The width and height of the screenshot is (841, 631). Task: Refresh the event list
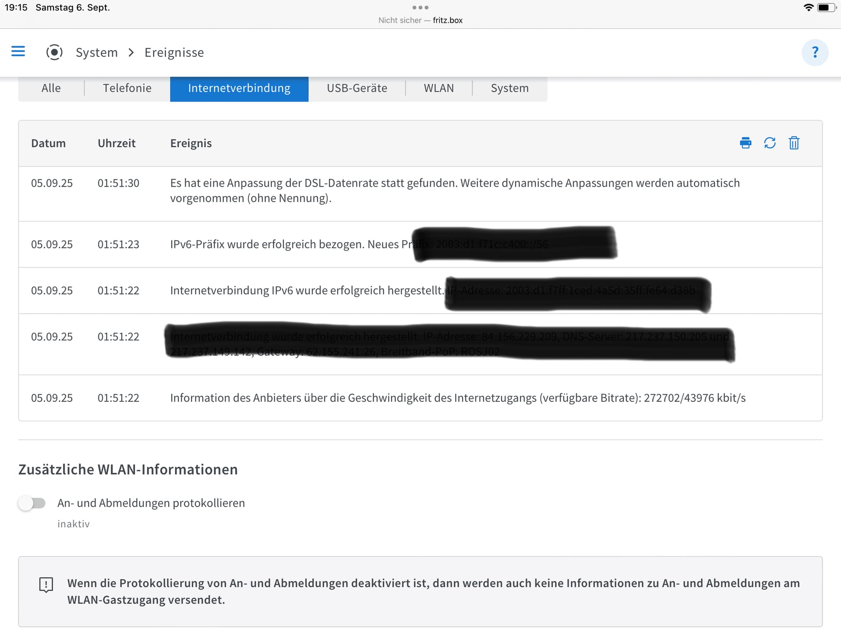coord(770,143)
